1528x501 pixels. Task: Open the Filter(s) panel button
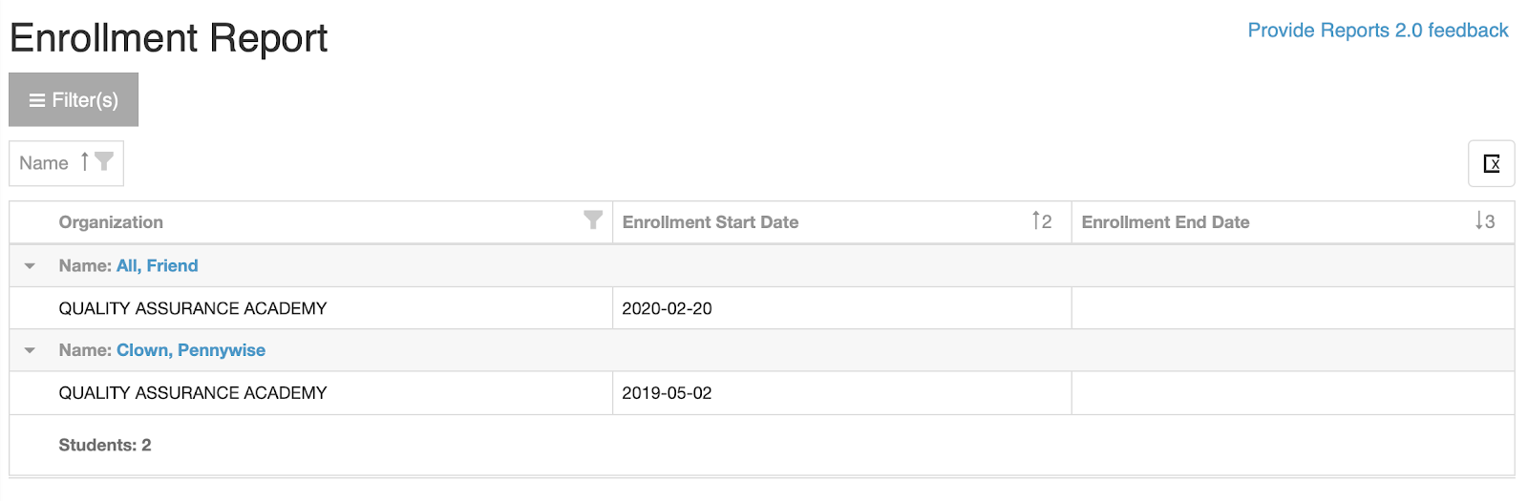tap(74, 99)
